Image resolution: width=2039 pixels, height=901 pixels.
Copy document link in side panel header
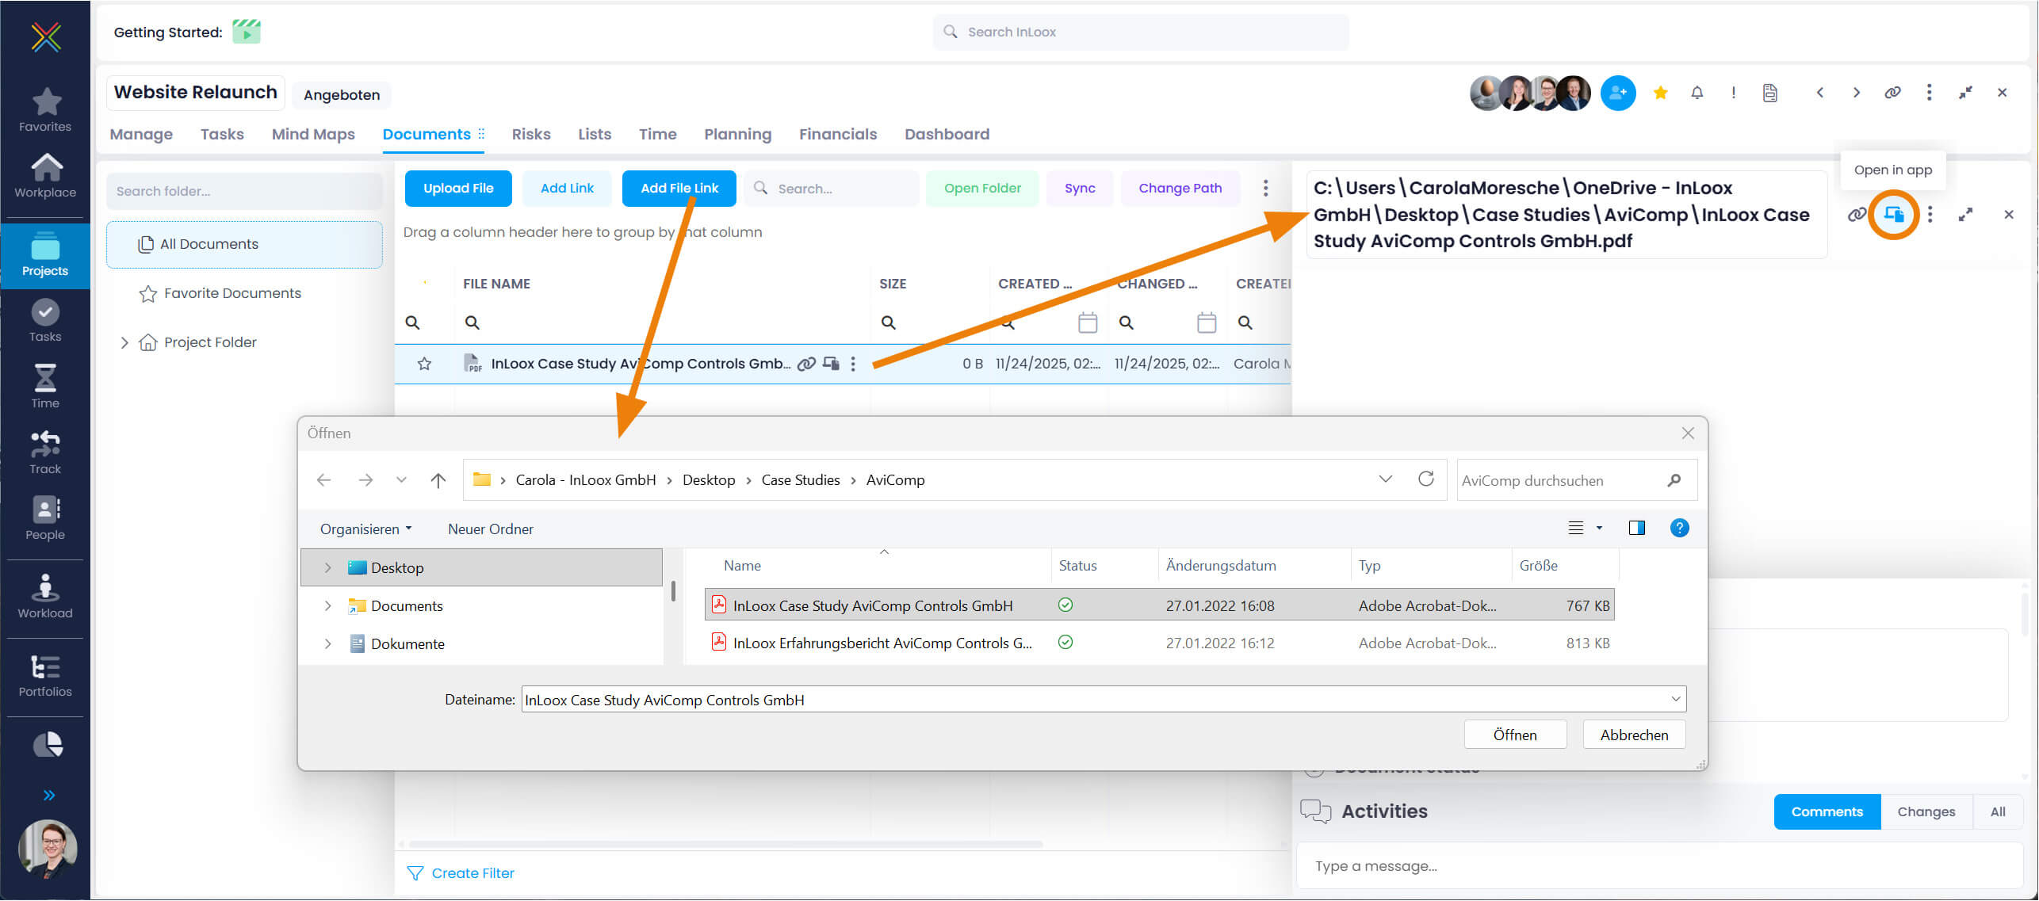tap(1856, 214)
